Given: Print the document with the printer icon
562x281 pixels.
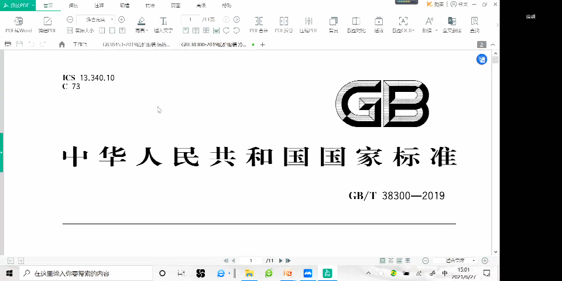Looking at the screenshot, I should (x=8, y=44).
